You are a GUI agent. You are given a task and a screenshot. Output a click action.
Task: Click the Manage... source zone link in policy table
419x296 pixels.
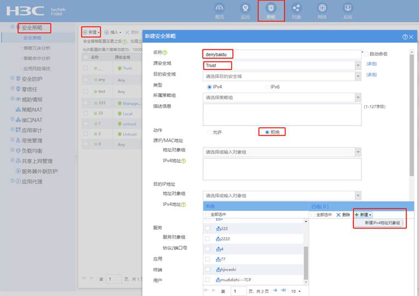click(x=132, y=104)
